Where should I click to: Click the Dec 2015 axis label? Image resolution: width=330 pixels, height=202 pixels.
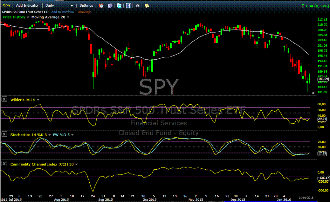[x=238, y=199]
